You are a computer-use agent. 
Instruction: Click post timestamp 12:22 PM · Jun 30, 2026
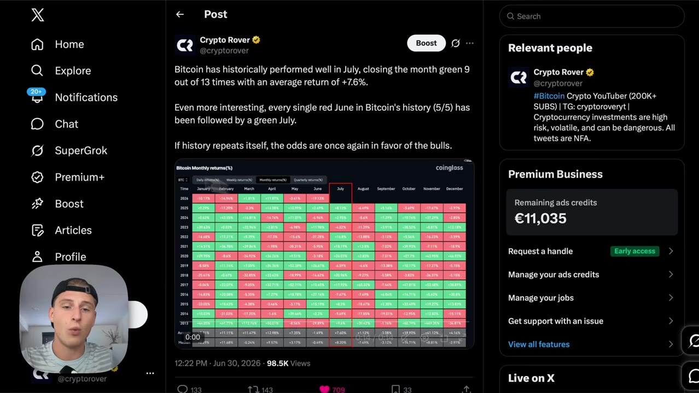coord(218,363)
